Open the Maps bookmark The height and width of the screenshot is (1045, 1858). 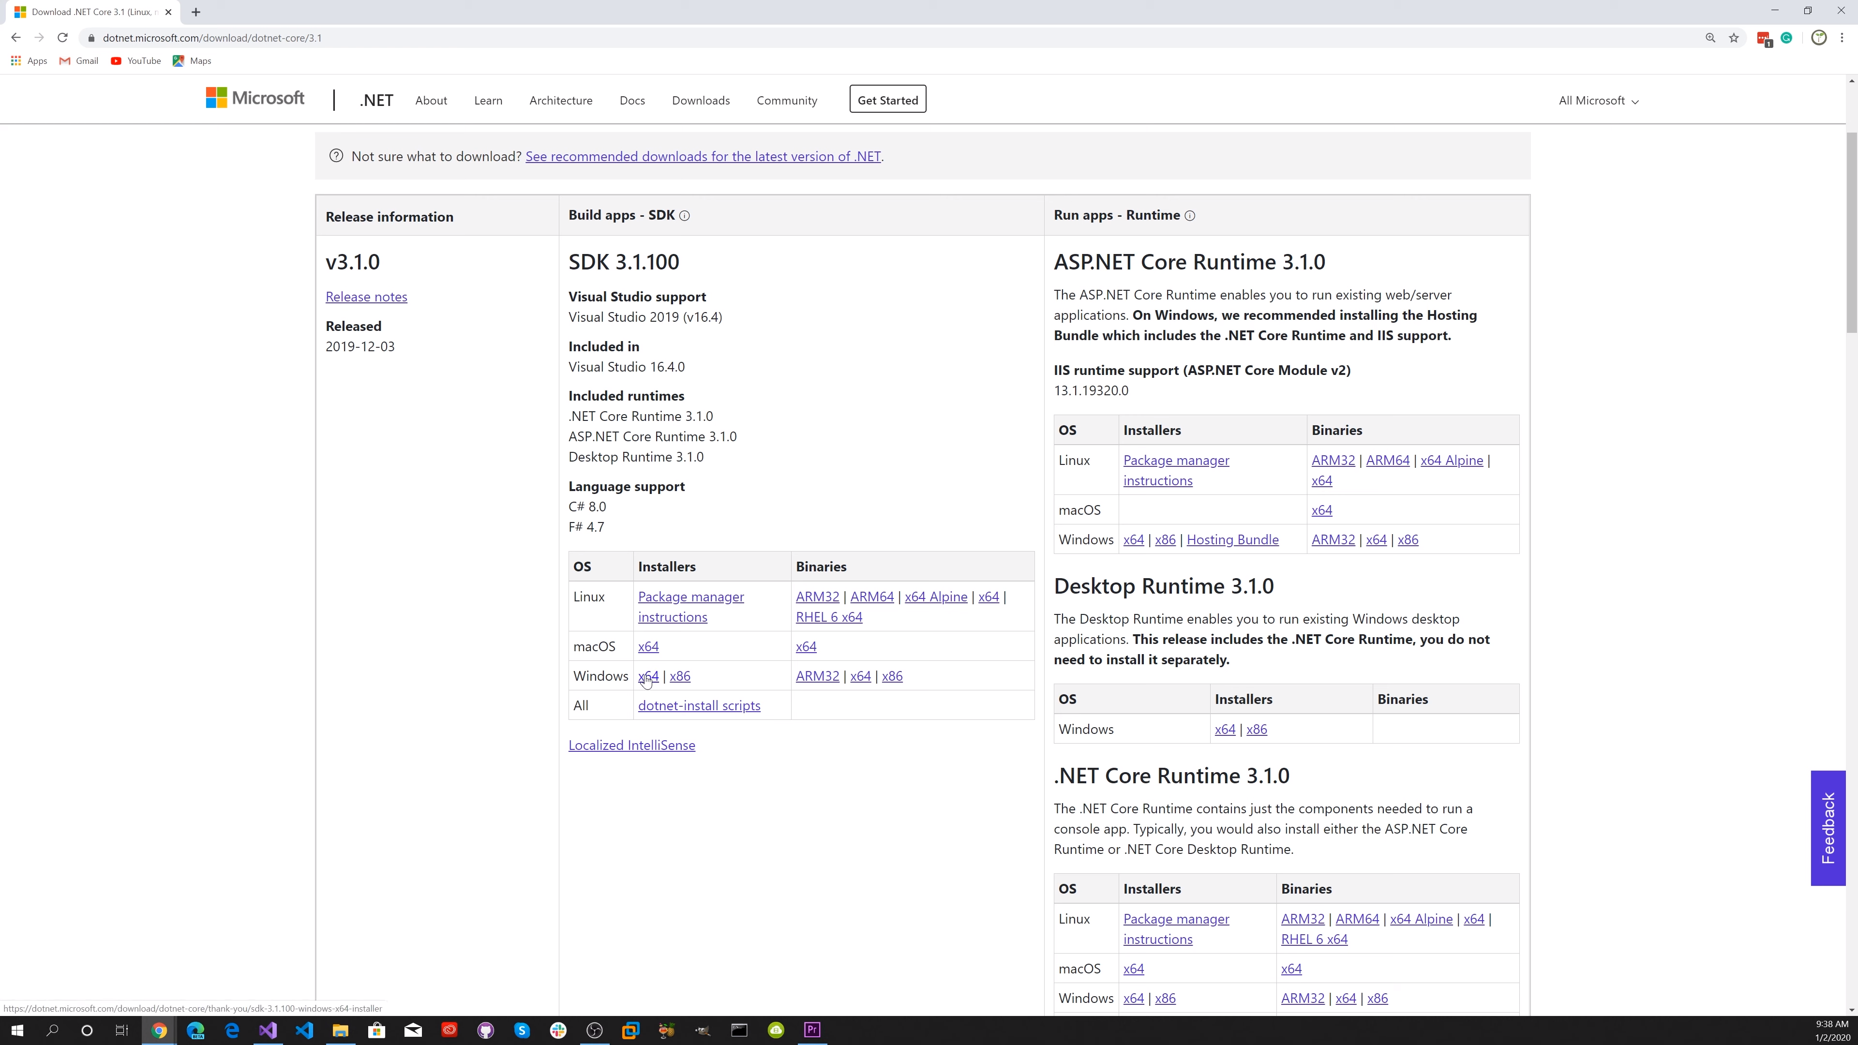(192, 60)
